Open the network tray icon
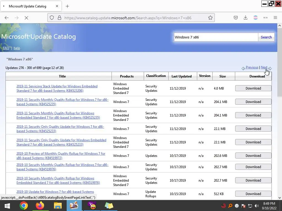Image resolution: width=282 pixels, height=211 pixels. [x=250, y=206]
